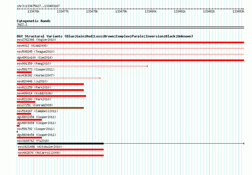Click the brown complex bar under esv27251

click(x=50, y=108)
